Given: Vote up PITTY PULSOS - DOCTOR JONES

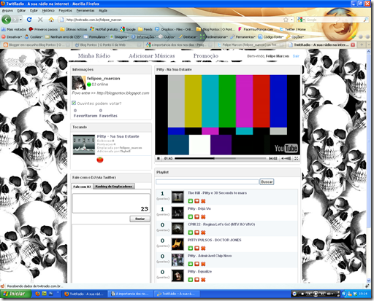Looking at the screenshot, I should (191, 249).
